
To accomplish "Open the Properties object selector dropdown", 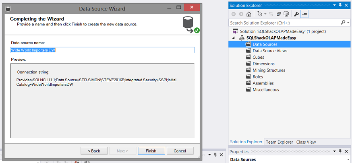I will [x=347, y=160].
